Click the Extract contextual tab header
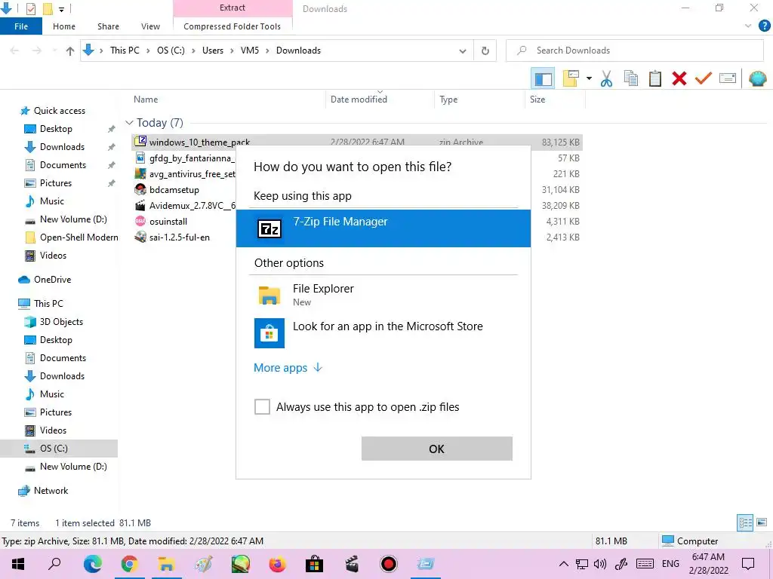The image size is (773, 579). [233, 8]
